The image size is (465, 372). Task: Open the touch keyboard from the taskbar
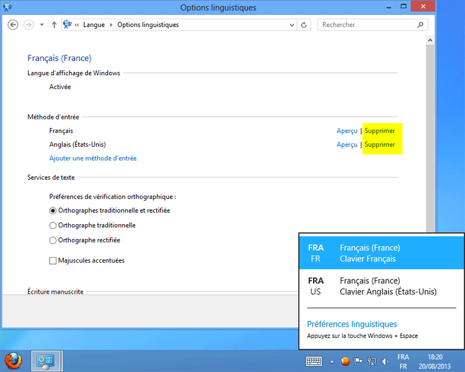click(x=314, y=361)
